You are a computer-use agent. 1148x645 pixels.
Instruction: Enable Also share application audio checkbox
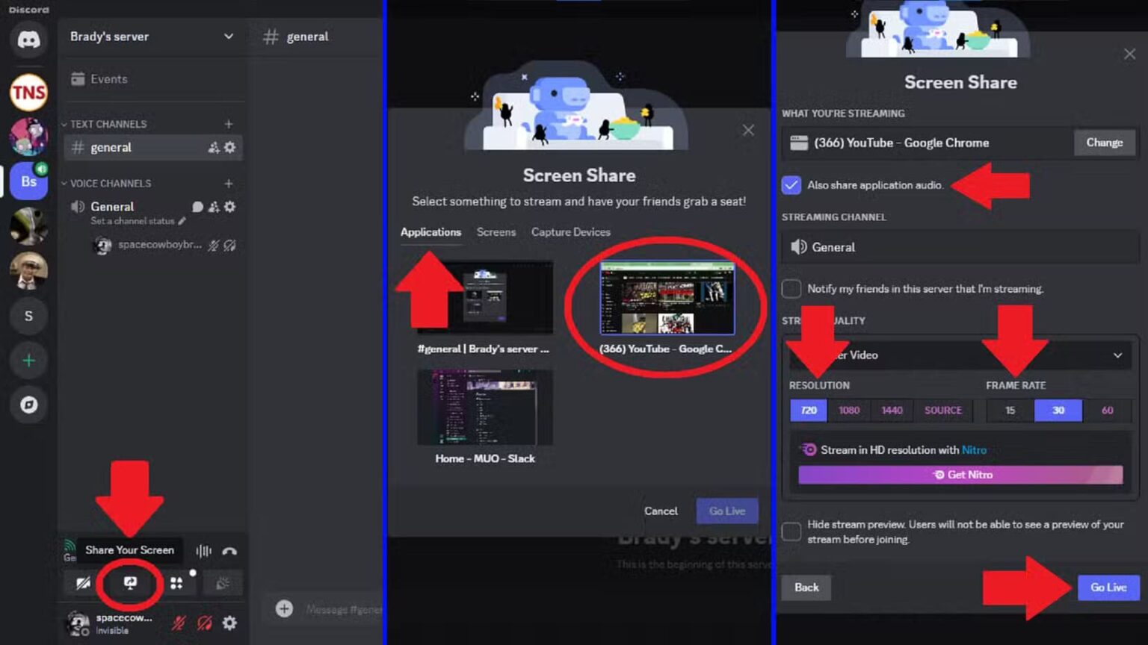click(x=791, y=185)
